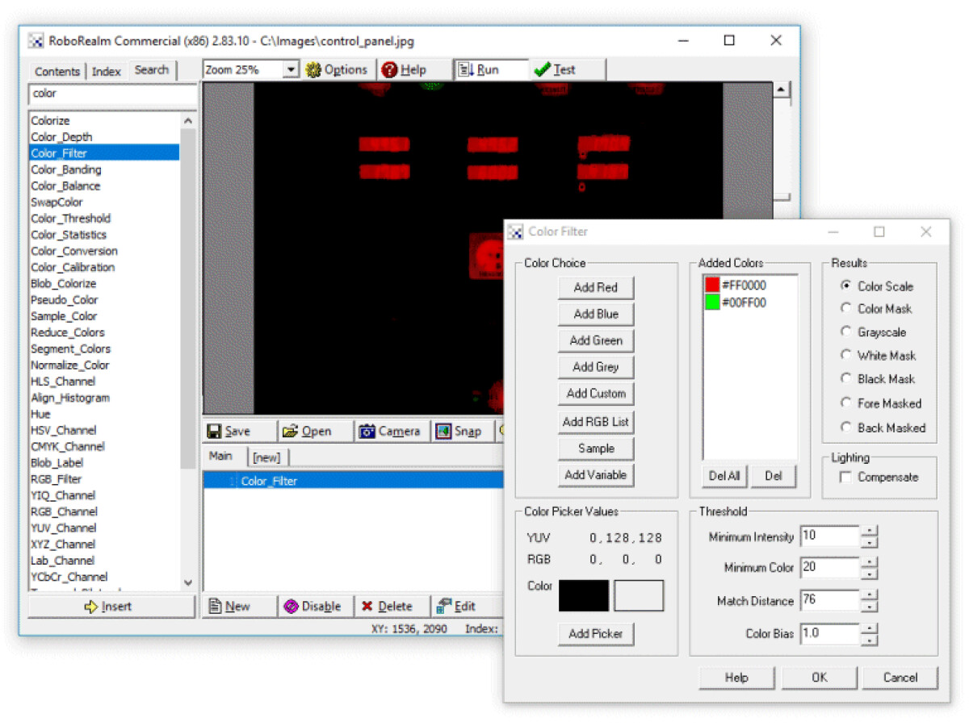The image size is (969, 726).
Task: Select Color_Threshold in the module list
Action: 71,219
